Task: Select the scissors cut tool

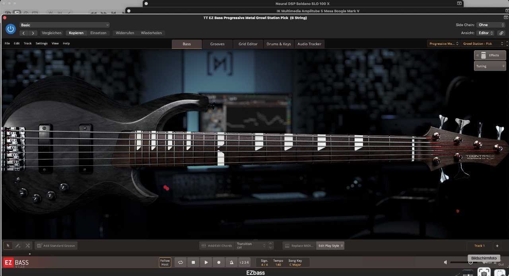Action: click(x=27, y=245)
